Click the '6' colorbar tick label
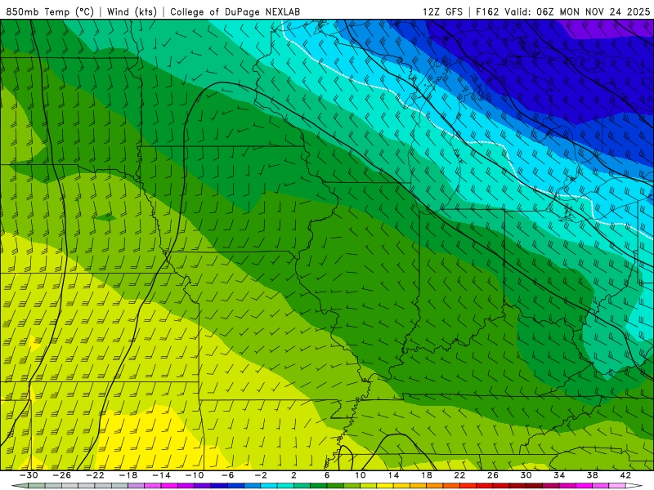 coord(327,475)
